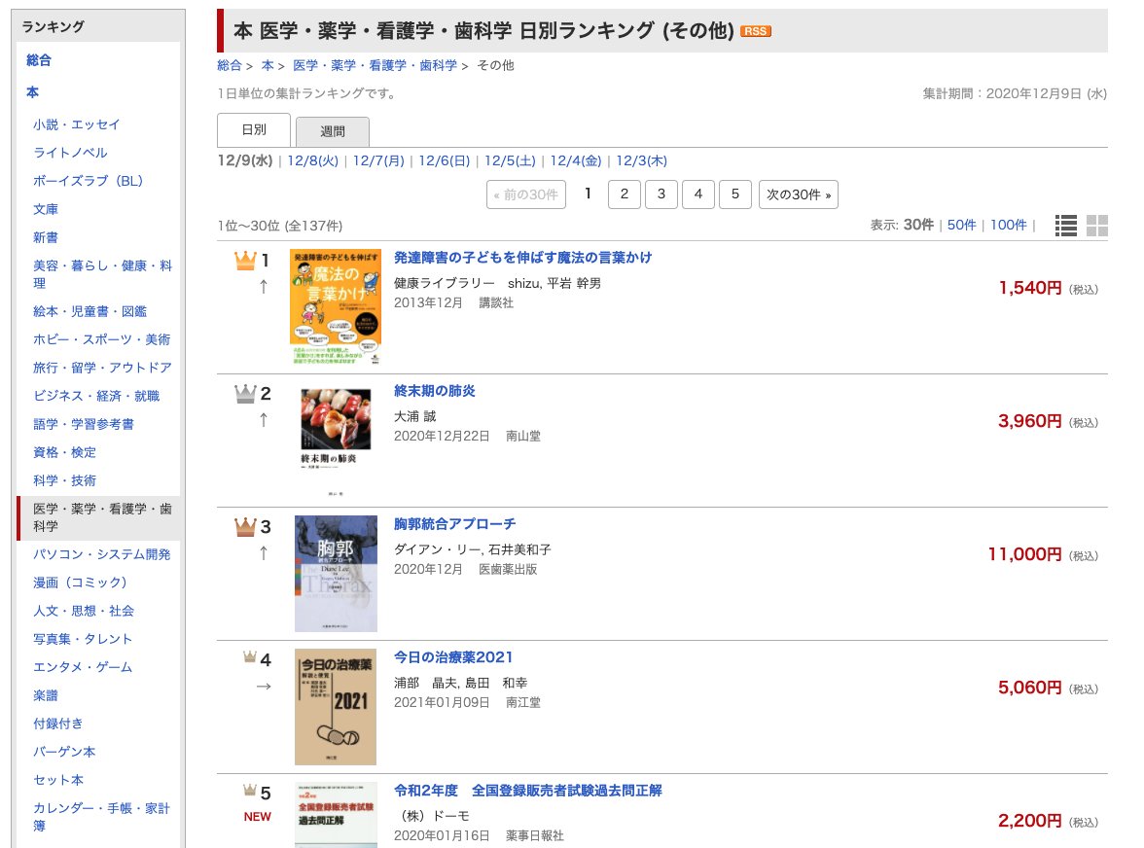Click small crown icon for rank 5
The height and width of the screenshot is (848, 1144).
point(249,790)
